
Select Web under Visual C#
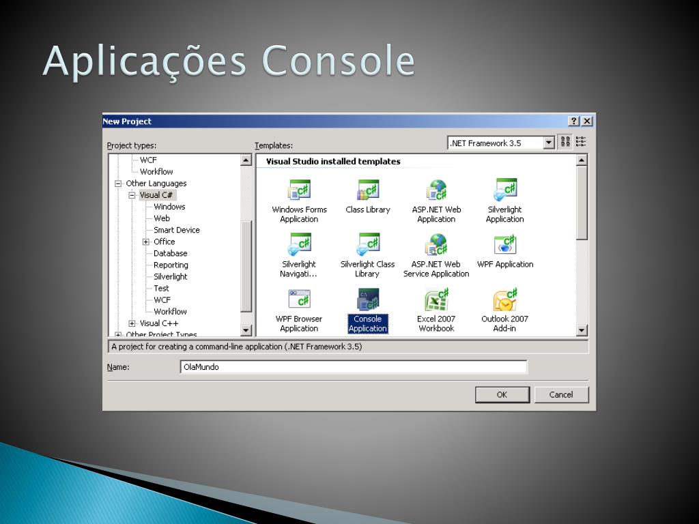(x=162, y=218)
